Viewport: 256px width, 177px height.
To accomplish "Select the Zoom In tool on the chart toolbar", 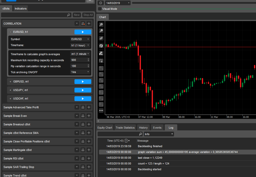I will (101, 24).
